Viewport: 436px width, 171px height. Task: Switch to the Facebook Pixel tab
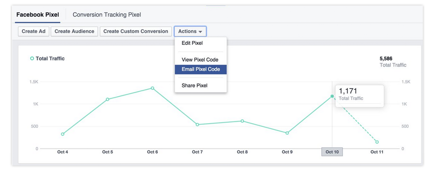click(x=37, y=15)
